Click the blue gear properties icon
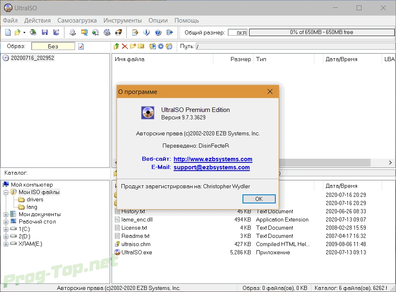Image resolution: width=396 pixels, height=292 pixels. (x=160, y=46)
